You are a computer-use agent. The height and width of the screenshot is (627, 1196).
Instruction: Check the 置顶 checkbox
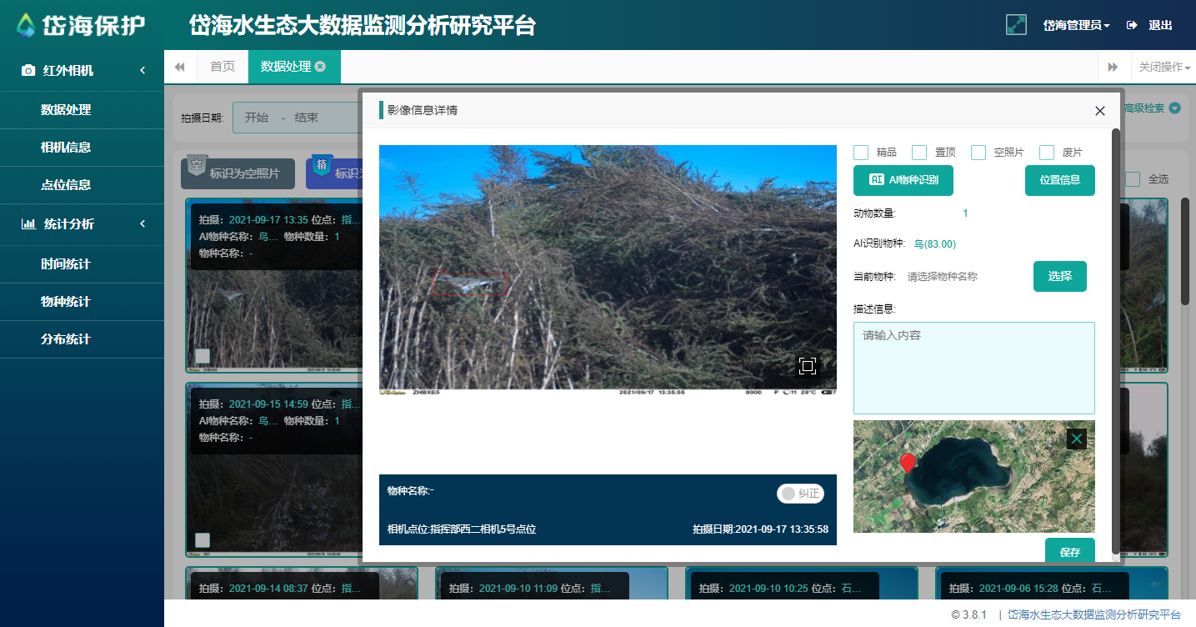(919, 153)
